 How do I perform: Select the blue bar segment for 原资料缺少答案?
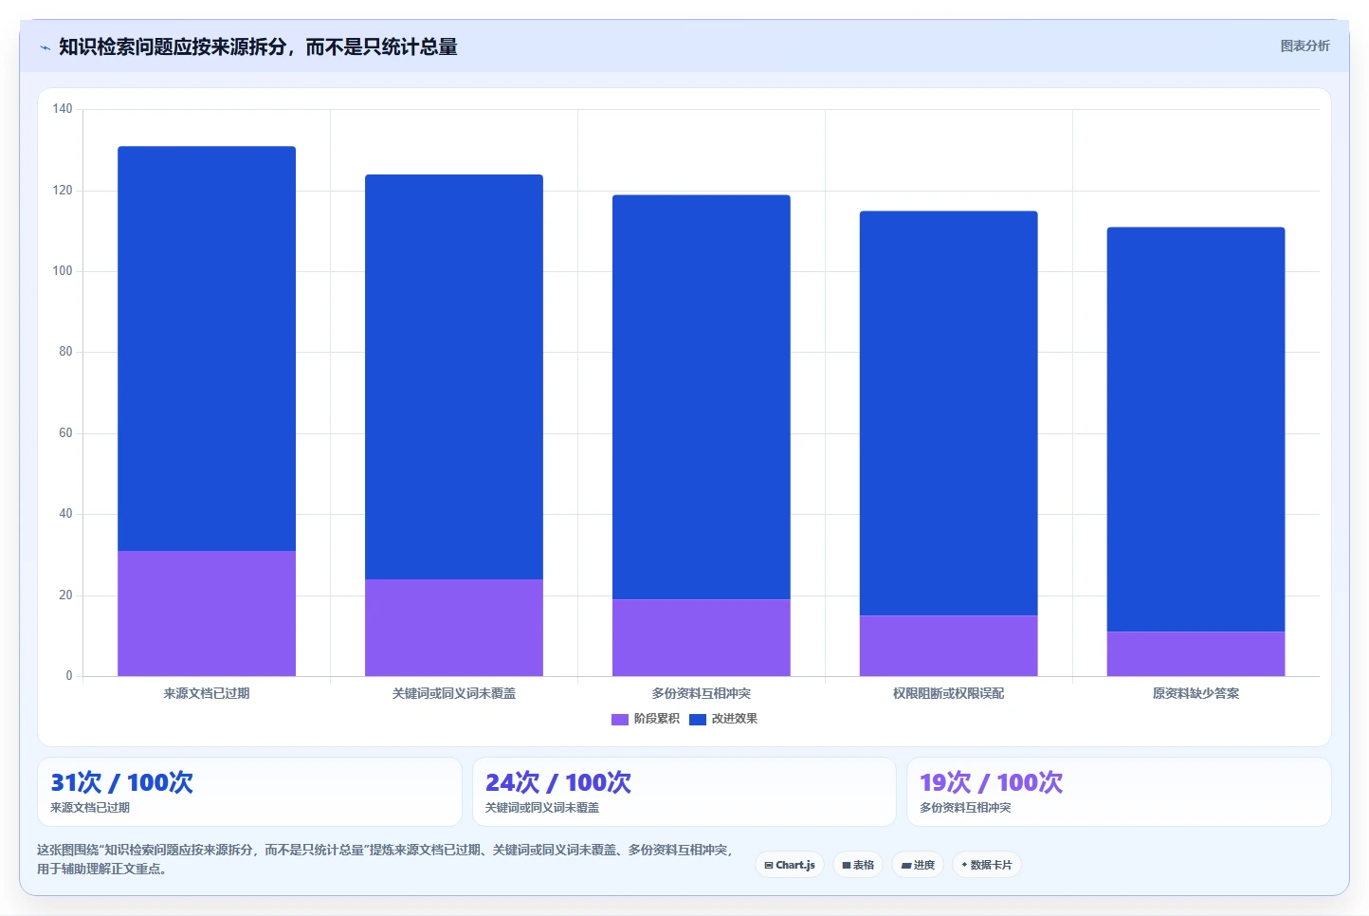(x=1196, y=430)
